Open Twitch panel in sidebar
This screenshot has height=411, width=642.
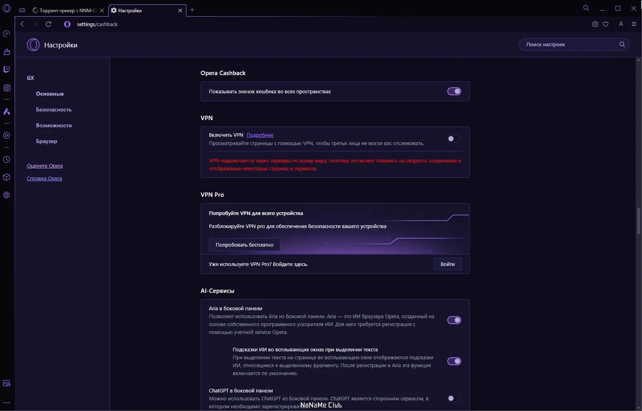click(7, 70)
